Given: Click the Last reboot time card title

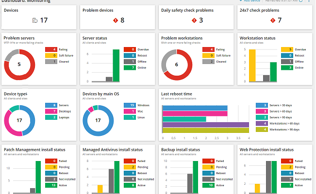Looking at the screenshot, I should [177, 94].
